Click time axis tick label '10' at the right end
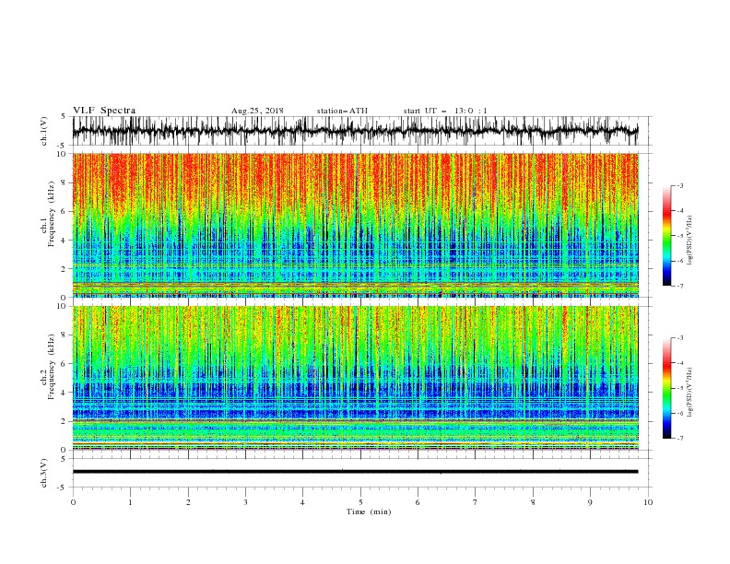 tap(648, 502)
